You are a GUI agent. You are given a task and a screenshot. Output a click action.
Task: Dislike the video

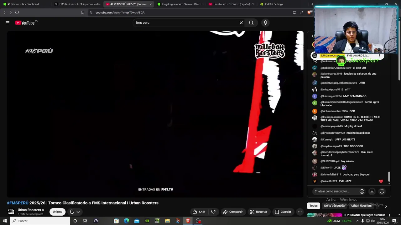point(213,212)
